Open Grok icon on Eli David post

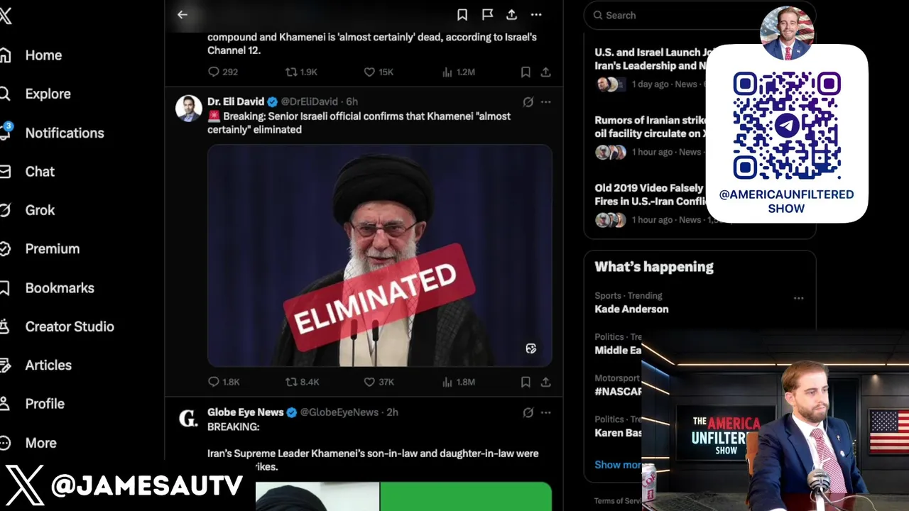[x=528, y=101]
